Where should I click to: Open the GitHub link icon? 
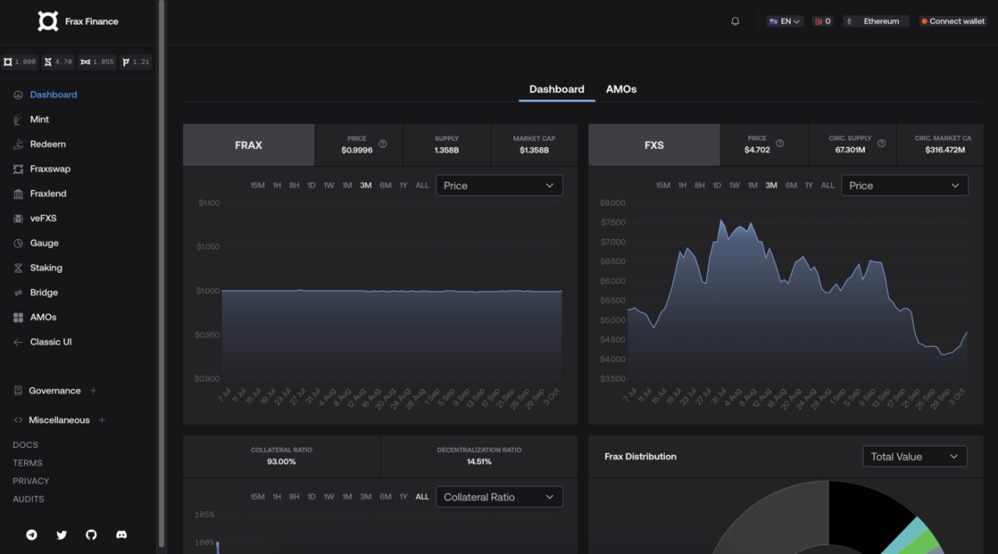tap(91, 535)
